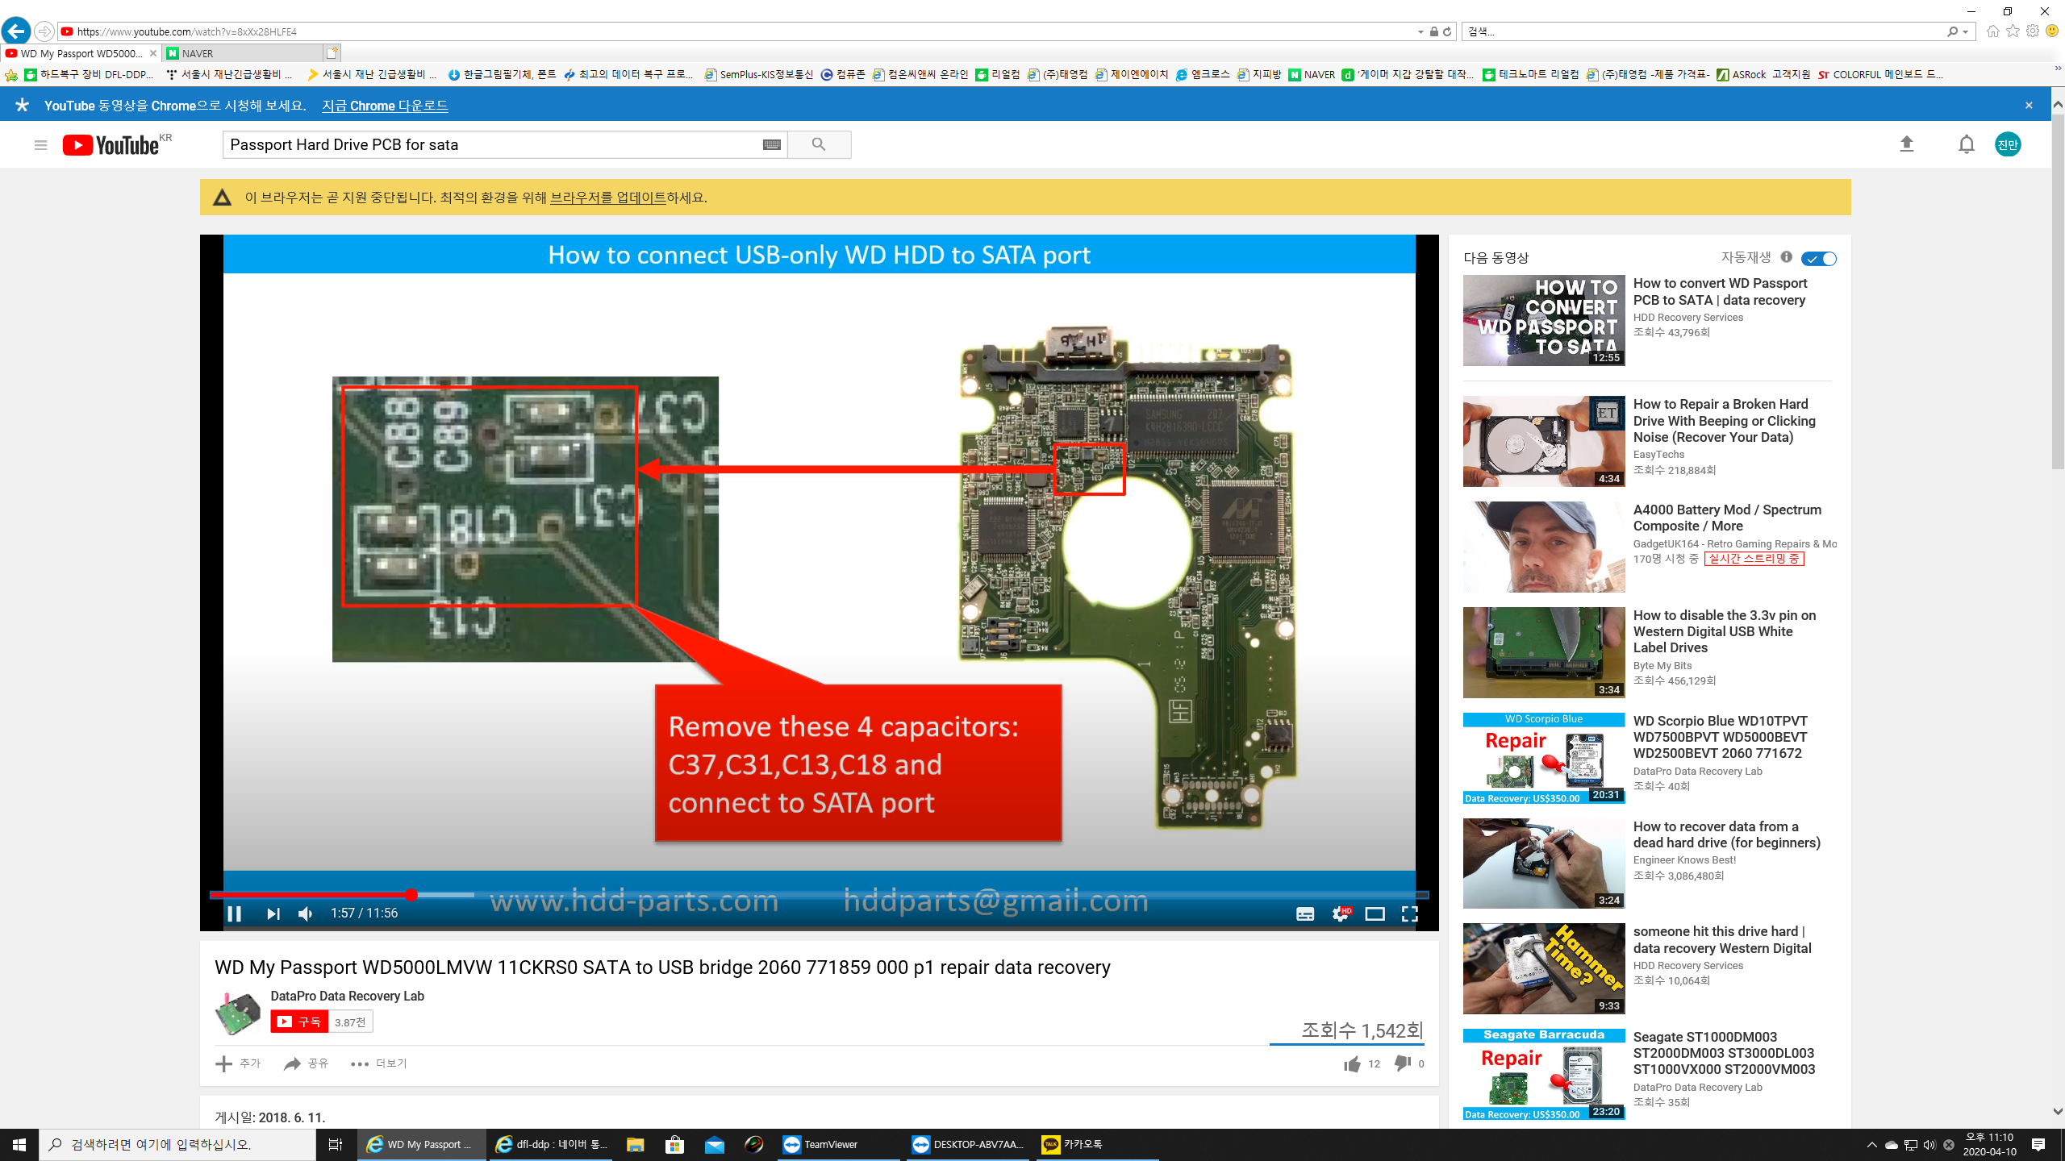Open account avatar menu
This screenshot has width=2065, height=1161.
2008,144
